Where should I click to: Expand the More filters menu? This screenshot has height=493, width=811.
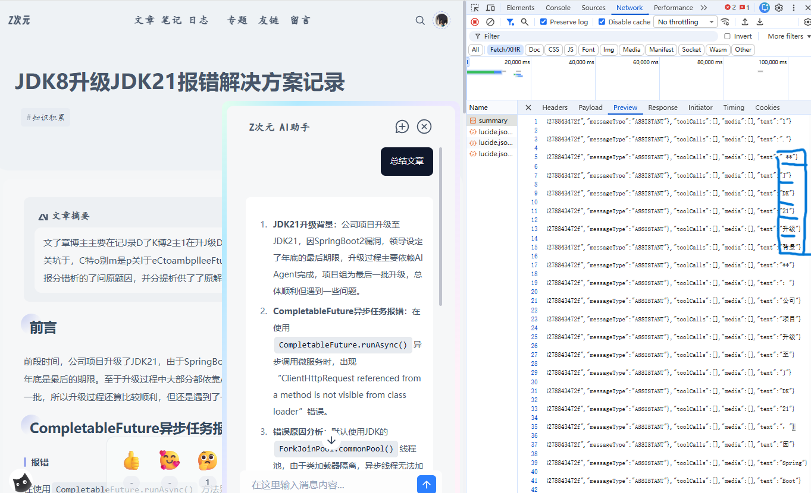pos(788,36)
